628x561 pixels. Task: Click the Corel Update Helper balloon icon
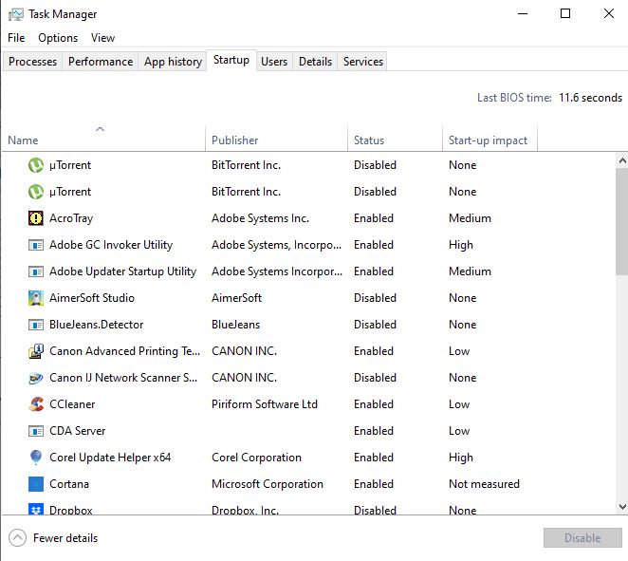click(x=36, y=458)
